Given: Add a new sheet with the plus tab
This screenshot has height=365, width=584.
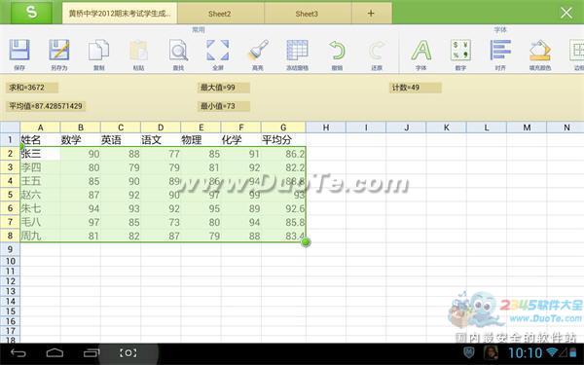Looking at the screenshot, I should click(x=371, y=14).
